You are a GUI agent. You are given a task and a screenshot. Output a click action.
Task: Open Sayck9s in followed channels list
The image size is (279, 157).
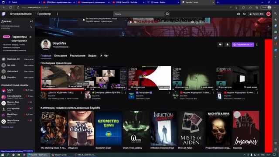click(x=17, y=78)
